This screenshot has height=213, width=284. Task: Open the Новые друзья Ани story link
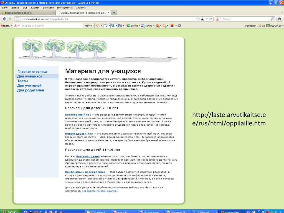(79, 134)
